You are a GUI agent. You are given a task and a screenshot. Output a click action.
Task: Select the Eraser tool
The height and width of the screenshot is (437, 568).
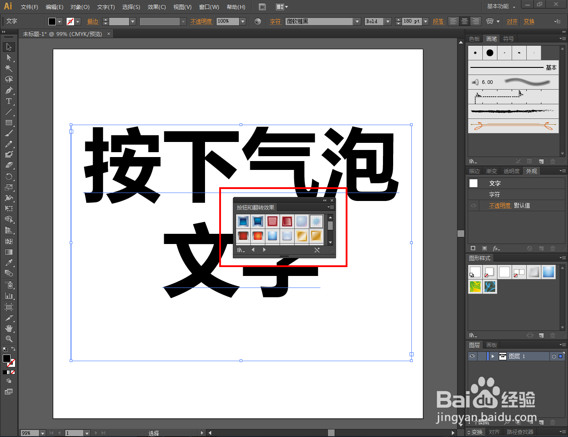pos(9,165)
